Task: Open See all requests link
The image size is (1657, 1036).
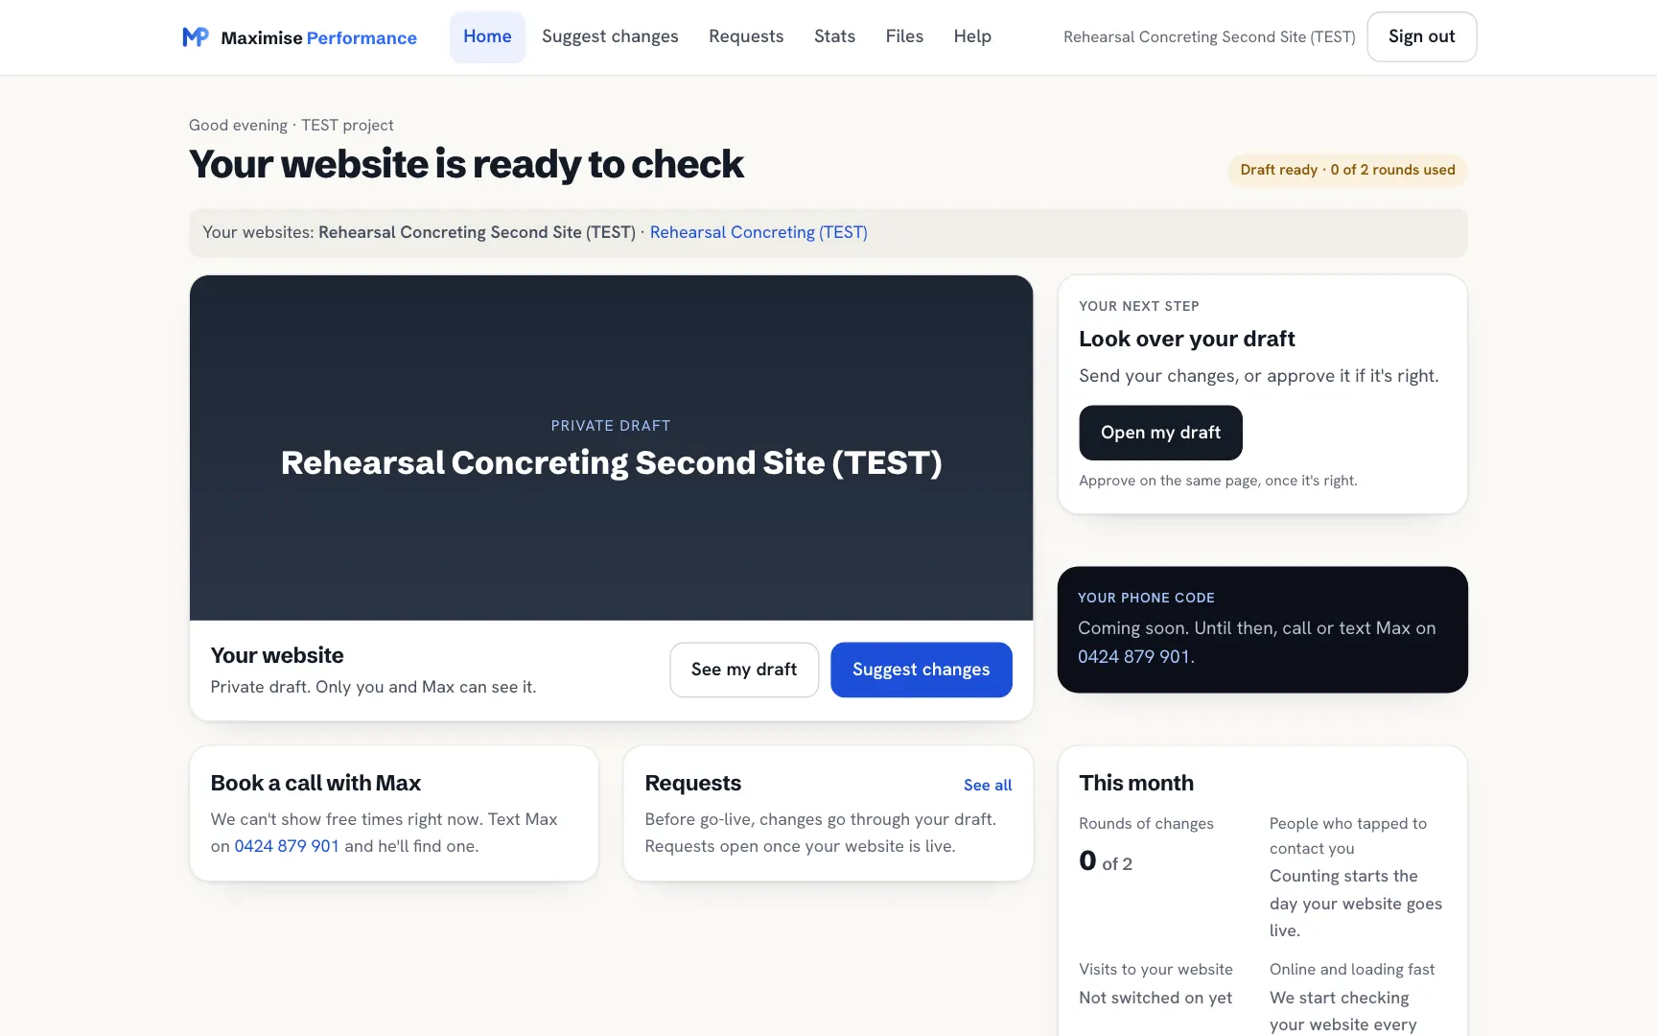Action: click(x=988, y=785)
